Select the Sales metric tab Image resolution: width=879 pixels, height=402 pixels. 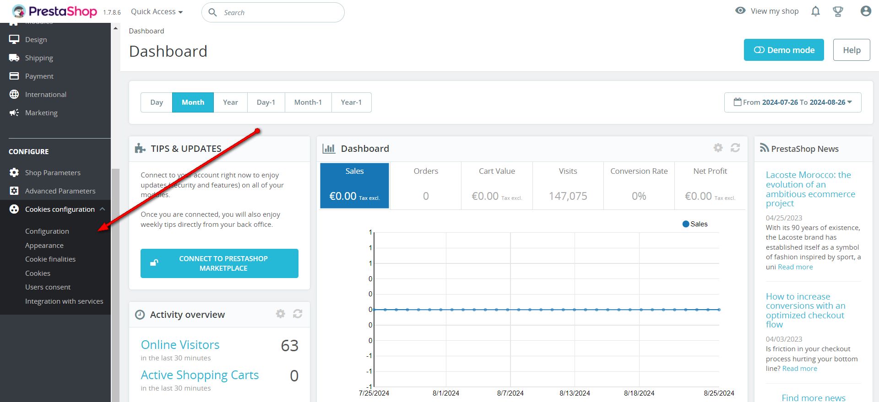coord(354,186)
